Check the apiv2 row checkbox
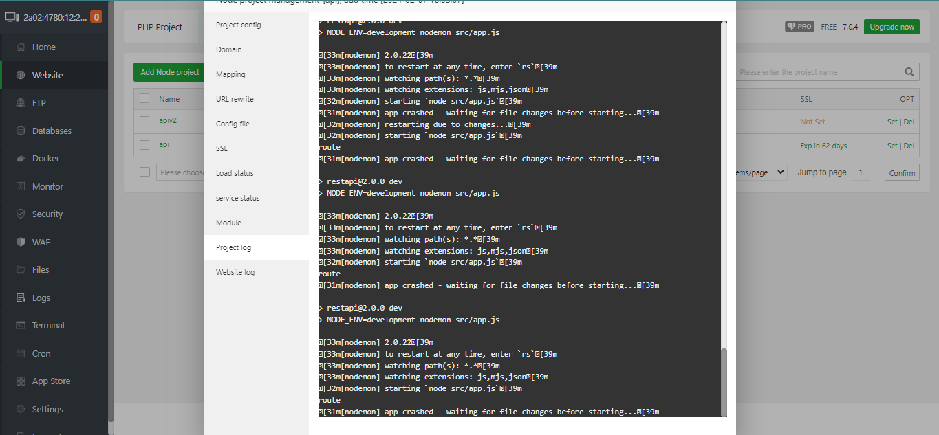Screen dimensions: 939x435 tap(144, 121)
